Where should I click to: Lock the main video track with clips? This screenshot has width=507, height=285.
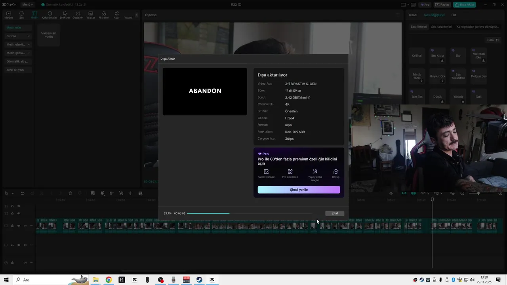[12, 226]
